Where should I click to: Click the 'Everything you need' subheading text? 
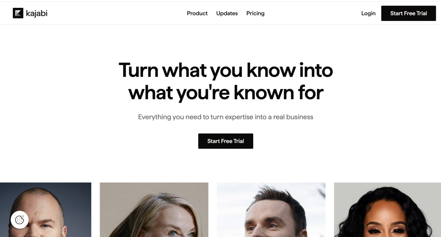(x=226, y=117)
